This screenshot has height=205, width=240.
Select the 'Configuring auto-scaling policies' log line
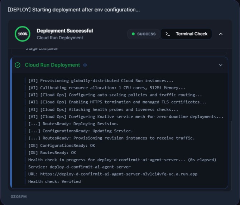115,95
